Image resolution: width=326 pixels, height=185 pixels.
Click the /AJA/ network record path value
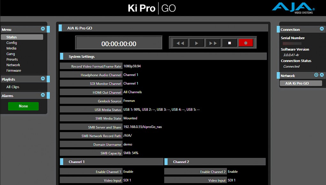point(127,135)
